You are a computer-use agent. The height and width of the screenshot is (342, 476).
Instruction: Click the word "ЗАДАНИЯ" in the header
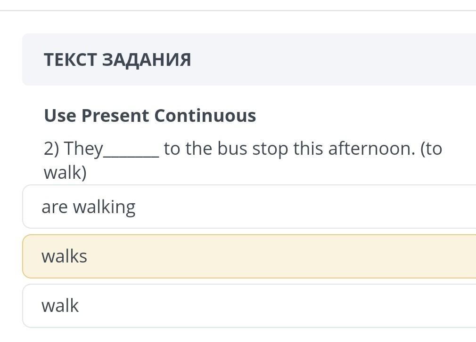click(147, 60)
